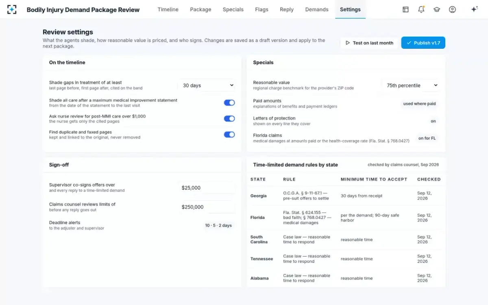Click the 'used where paid' chip

click(x=419, y=104)
